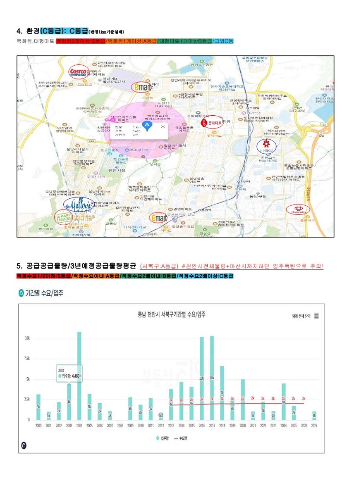Click the 2008 x-axis year label
342x483 pixels.
(x=120, y=426)
